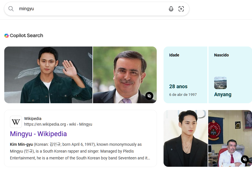Open image gallery icon on top photo

[149, 96]
